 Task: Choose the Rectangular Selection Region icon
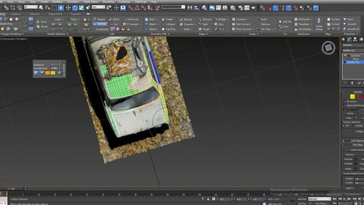click(54, 8)
